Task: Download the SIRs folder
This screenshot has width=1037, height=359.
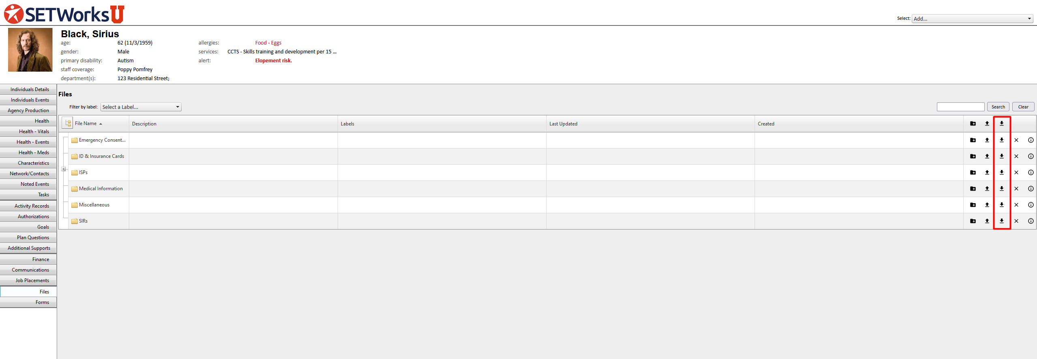Action: pos(1001,221)
